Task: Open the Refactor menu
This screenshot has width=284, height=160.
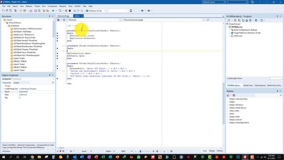Action: point(29,6)
